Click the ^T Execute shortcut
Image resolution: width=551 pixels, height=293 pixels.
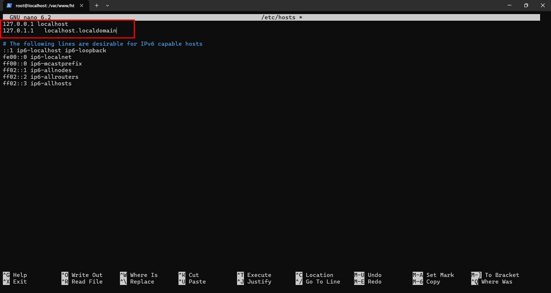tap(254, 275)
